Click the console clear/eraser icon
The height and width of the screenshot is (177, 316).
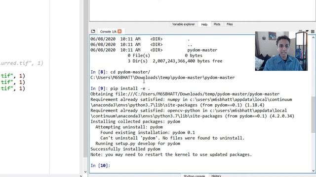point(307,31)
